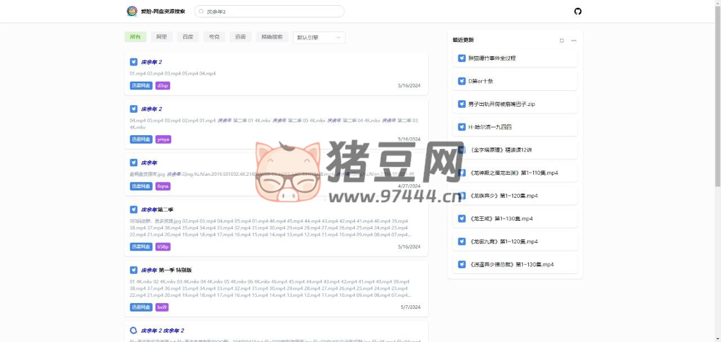Filter results by 夸克
Screen dimensions: 721x342
tap(214, 37)
